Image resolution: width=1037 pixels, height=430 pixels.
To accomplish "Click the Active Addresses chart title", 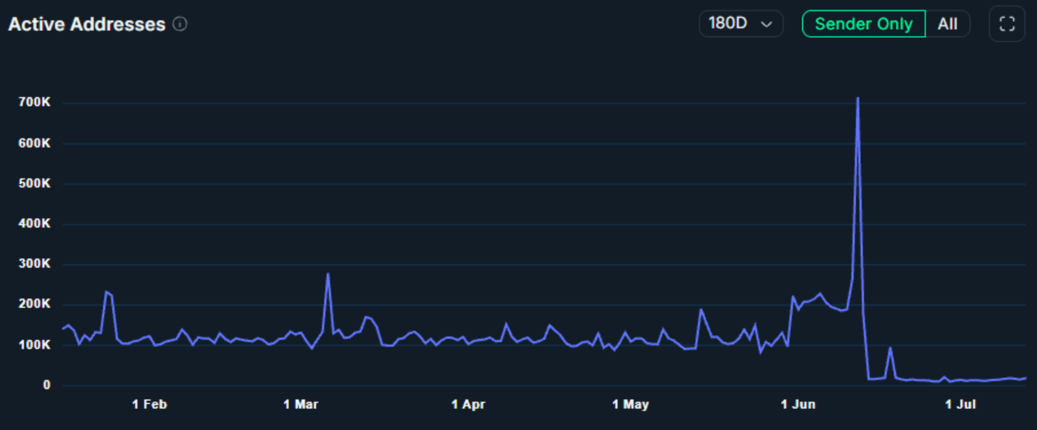I will [87, 25].
